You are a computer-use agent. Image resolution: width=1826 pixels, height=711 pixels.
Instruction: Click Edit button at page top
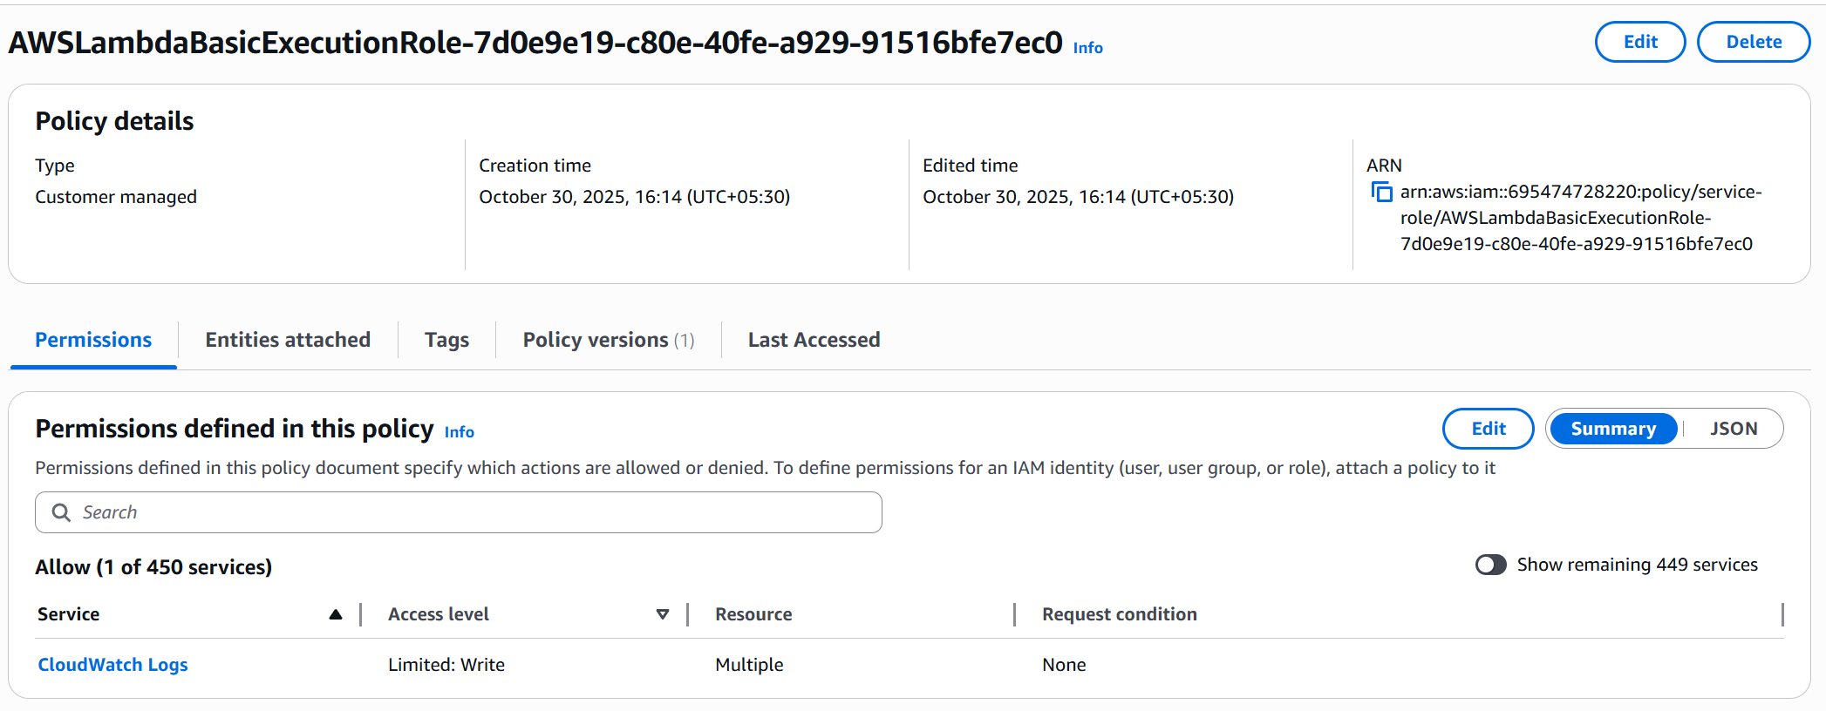click(x=1639, y=42)
